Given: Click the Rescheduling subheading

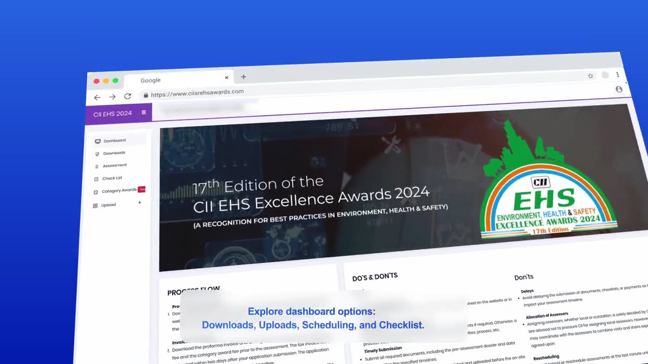Looking at the screenshot, I should (546, 356).
